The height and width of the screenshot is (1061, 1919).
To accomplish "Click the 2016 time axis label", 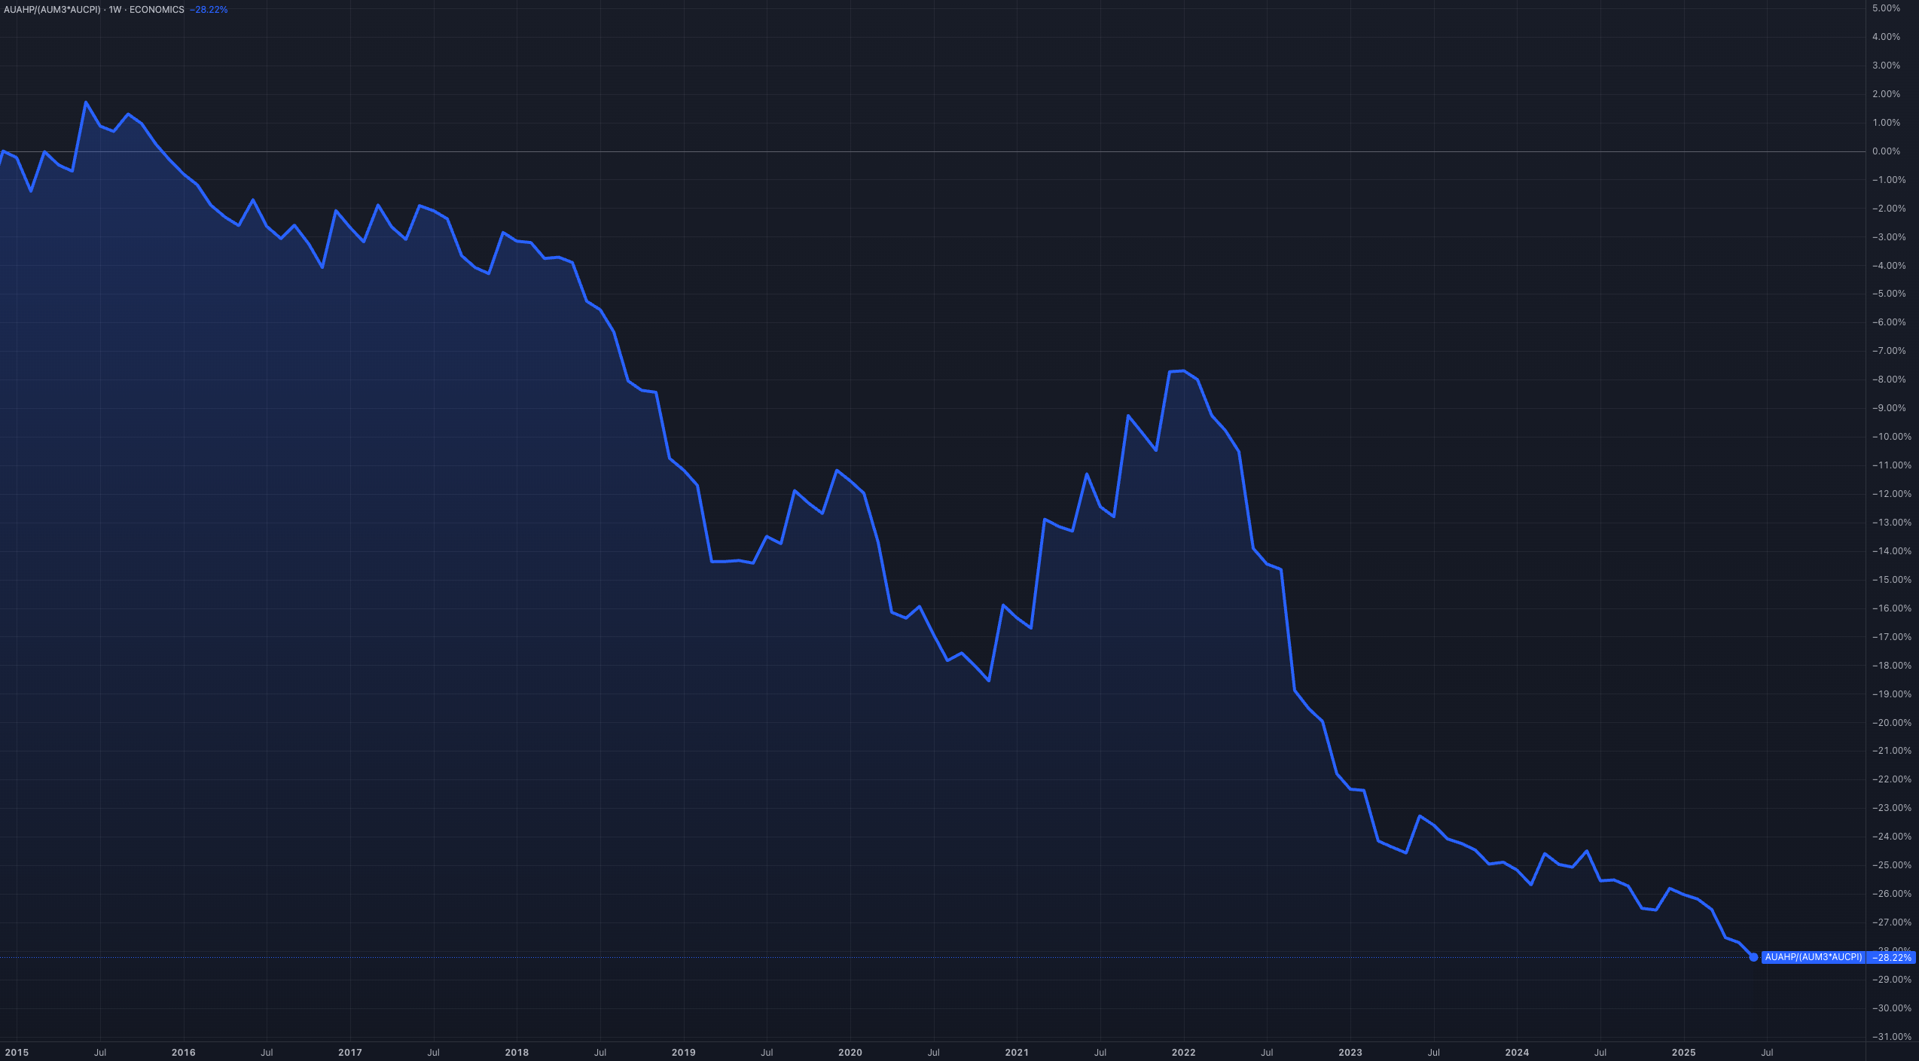I will click(x=183, y=1053).
